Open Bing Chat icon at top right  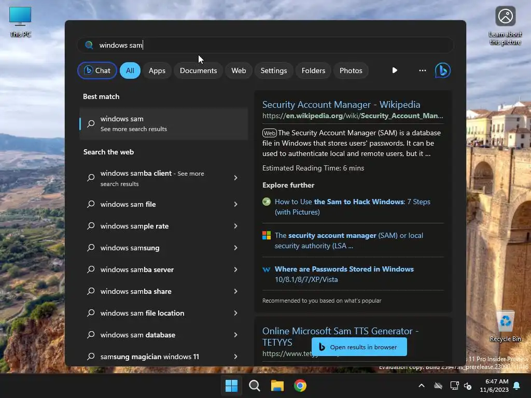point(442,70)
